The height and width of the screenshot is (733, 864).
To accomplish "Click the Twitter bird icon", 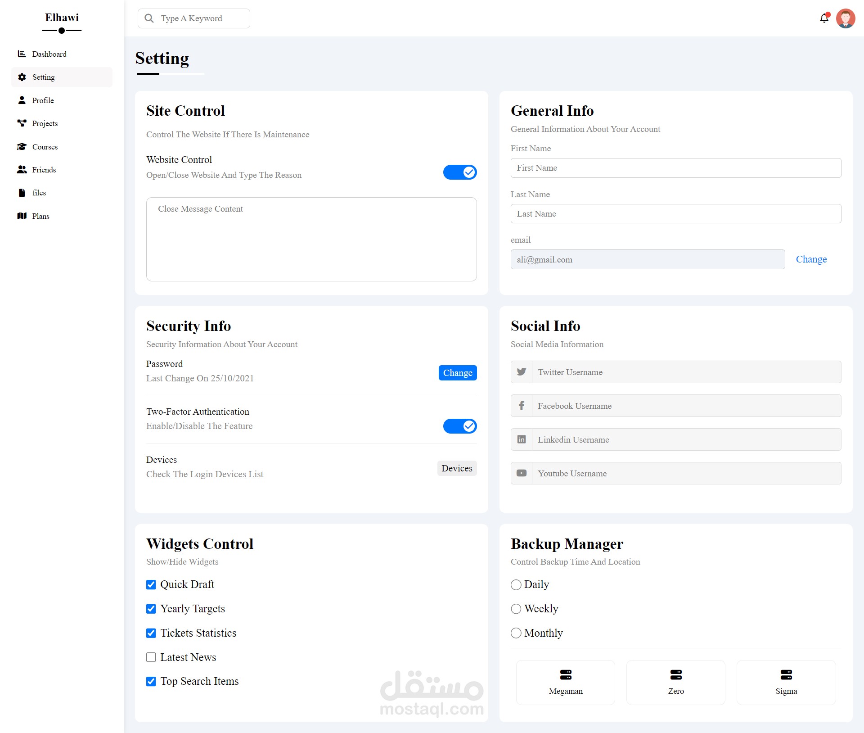I will coord(522,372).
